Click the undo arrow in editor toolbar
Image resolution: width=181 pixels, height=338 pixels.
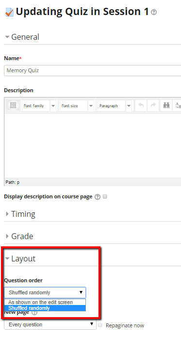coord(141,106)
